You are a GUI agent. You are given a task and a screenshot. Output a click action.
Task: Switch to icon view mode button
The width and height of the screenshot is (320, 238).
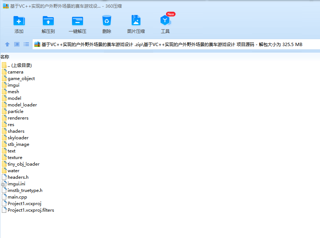(x=17, y=44)
